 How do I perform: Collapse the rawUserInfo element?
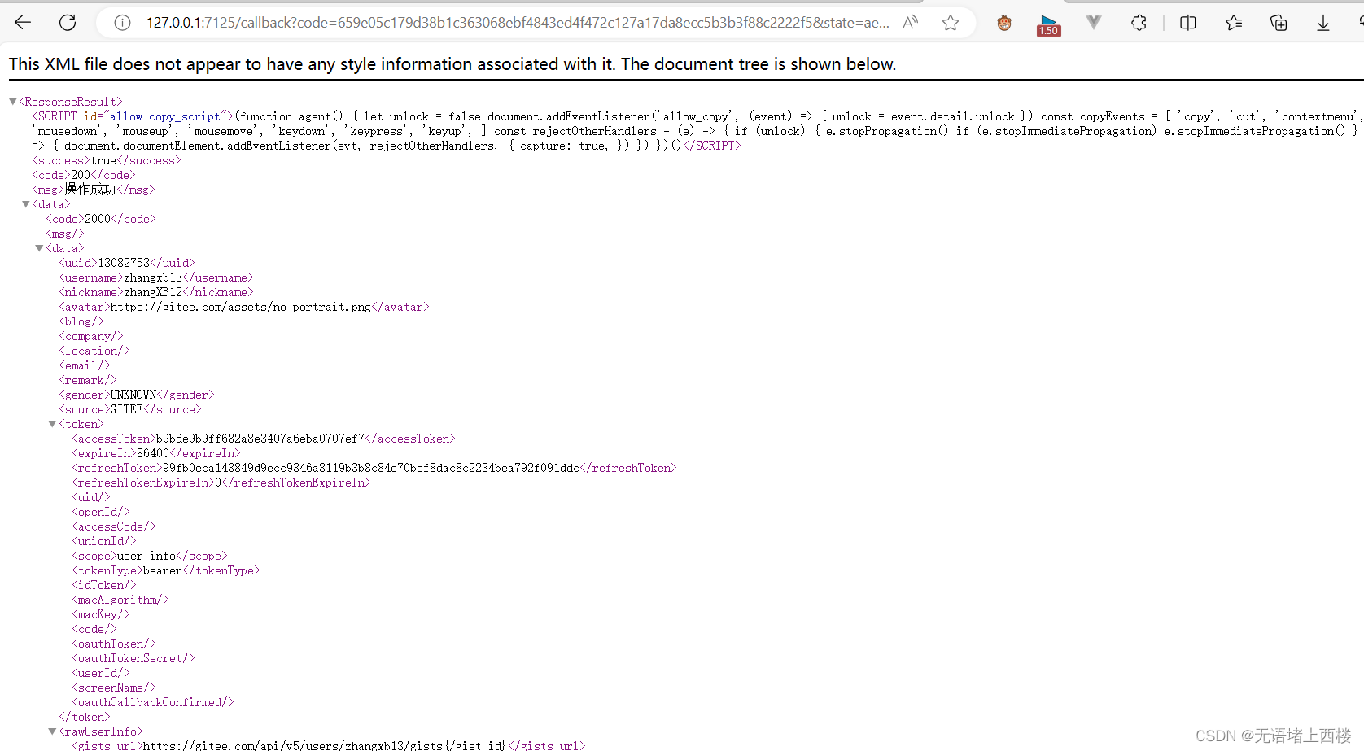tap(52, 731)
